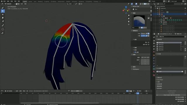Expand the Face Maps panel

pyautogui.click(x=156, y=80)
